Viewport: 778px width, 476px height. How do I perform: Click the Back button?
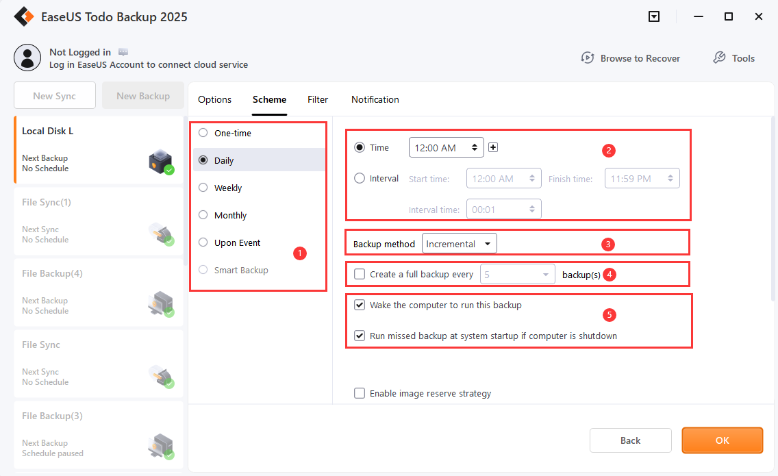630,440
